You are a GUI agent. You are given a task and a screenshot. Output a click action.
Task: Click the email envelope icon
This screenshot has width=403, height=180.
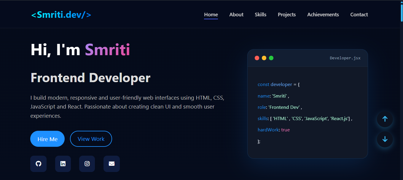click(x=111, y=164)
